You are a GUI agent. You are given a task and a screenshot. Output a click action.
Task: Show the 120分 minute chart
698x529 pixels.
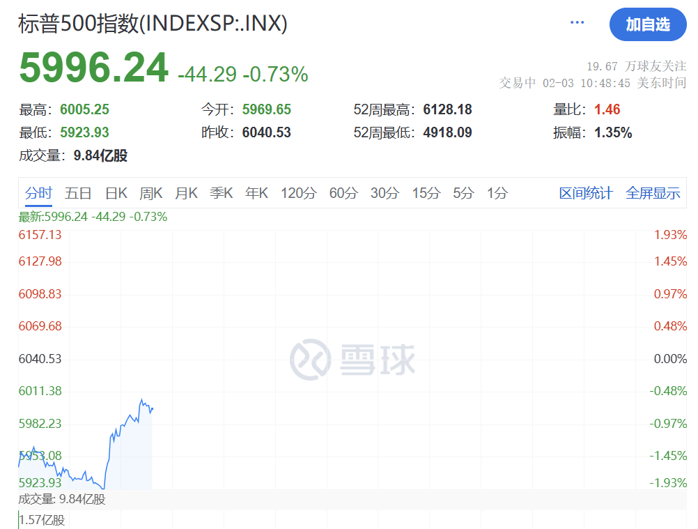pos(299,193)
